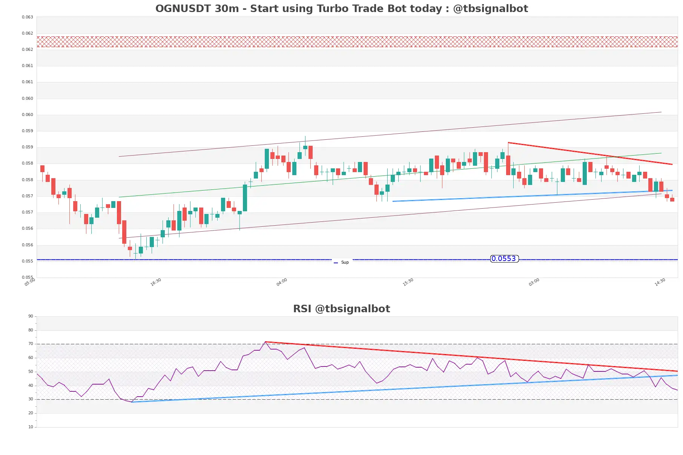Click the RSI 10 axis label
The width and height of the screenshot is (683, 455).
31,427
